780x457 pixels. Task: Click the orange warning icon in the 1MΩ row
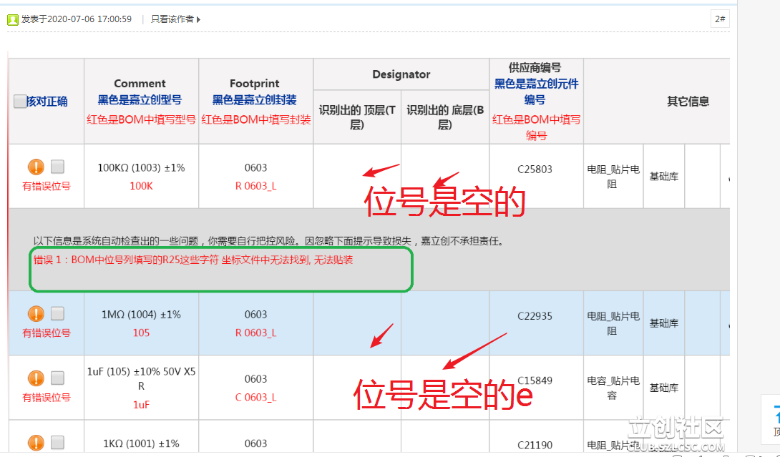[36, 314]
